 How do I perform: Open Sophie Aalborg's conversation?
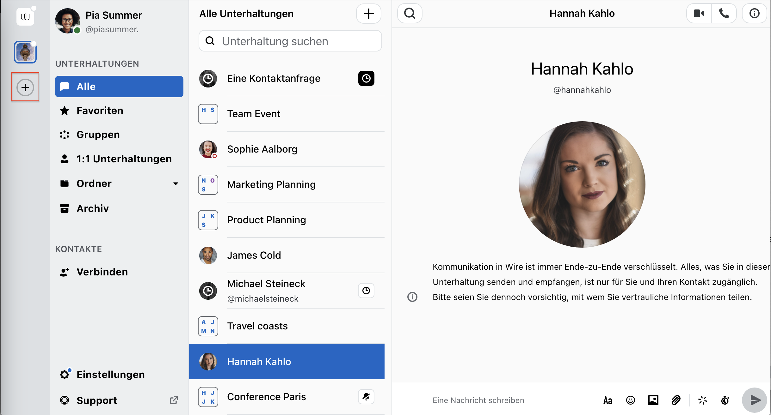[287, 149]
